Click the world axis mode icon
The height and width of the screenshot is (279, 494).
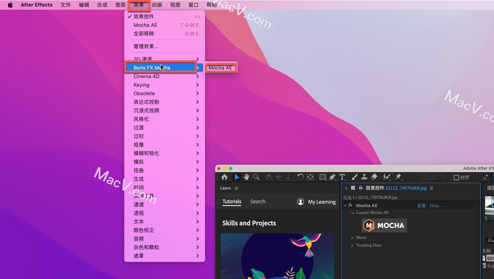tap(434, 177)
